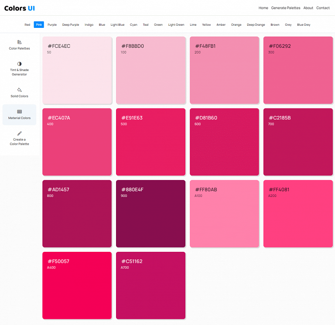
Task: Pick the #E91E63 pink 500 swatch
Action: pos(150,142)
